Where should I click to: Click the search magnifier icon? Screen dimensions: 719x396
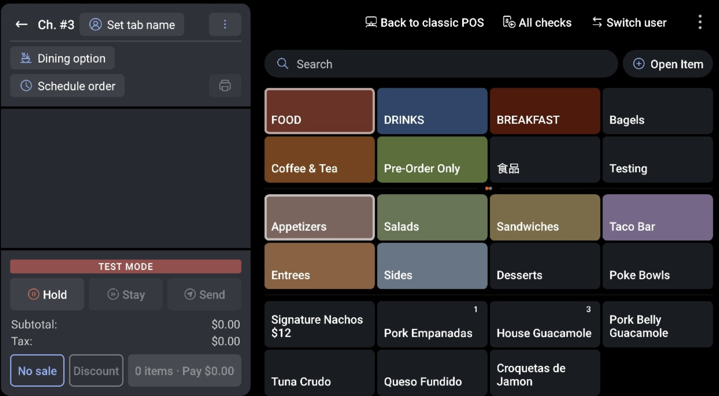point(282,64)
